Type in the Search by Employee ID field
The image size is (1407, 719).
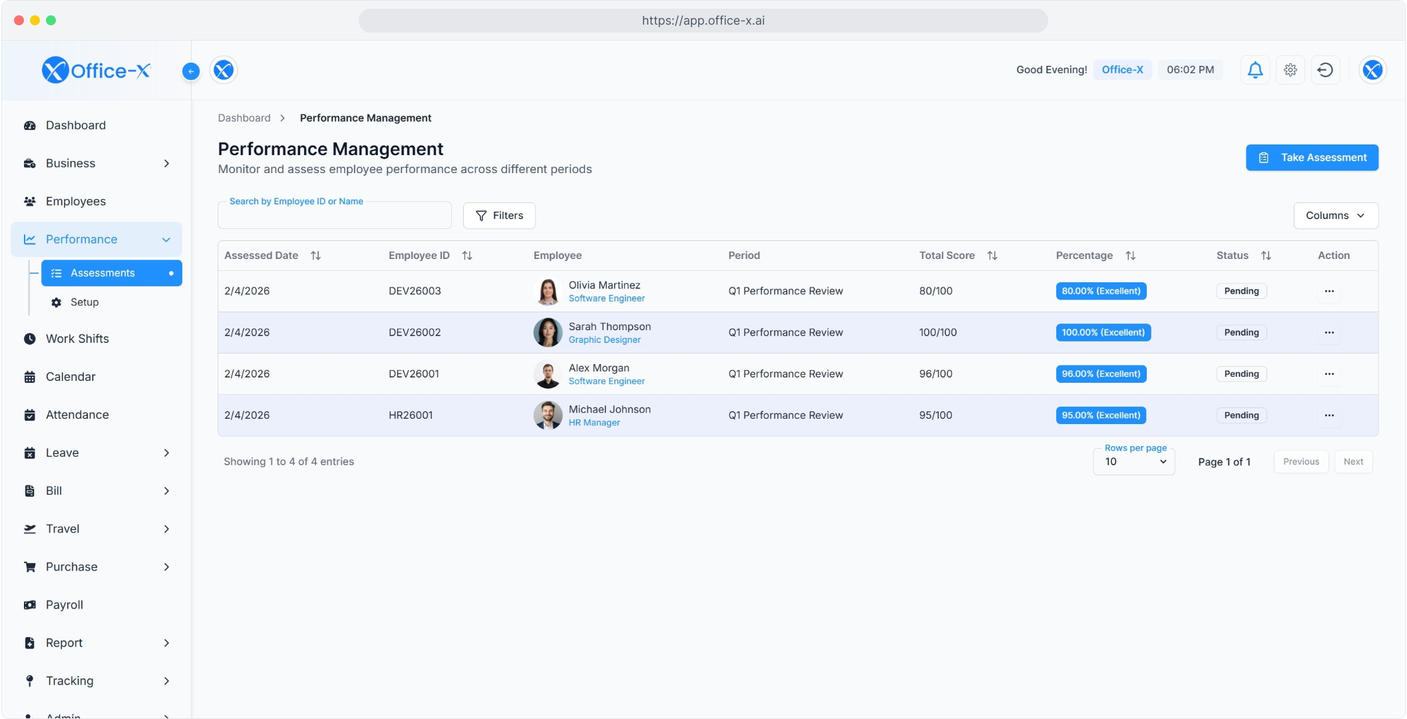(334, 214)
